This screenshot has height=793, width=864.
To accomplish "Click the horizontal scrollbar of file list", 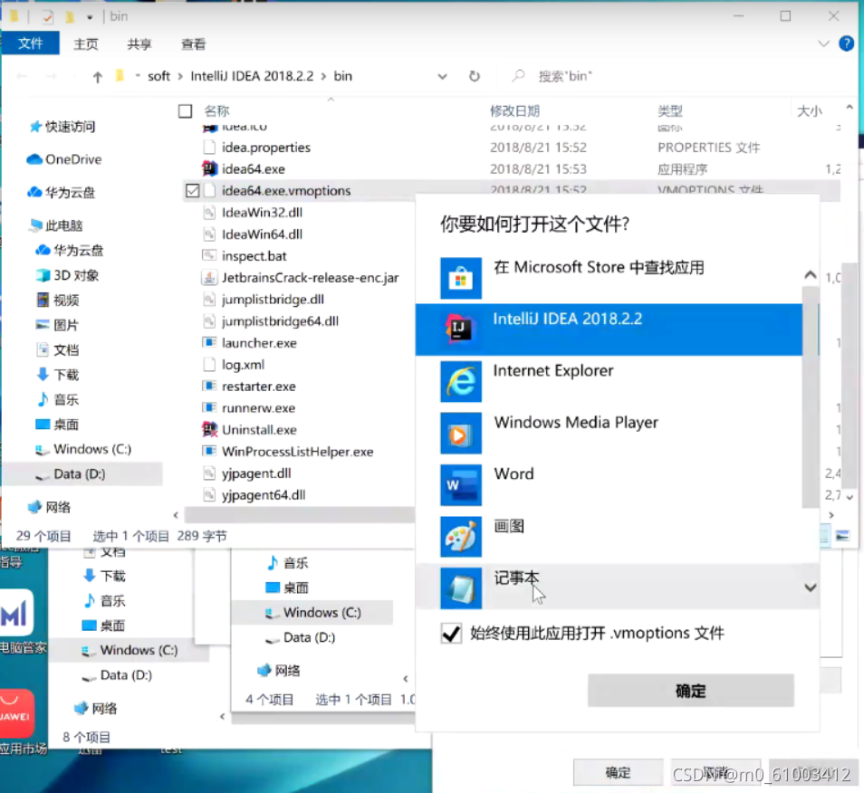I will (x=300, y=515).
